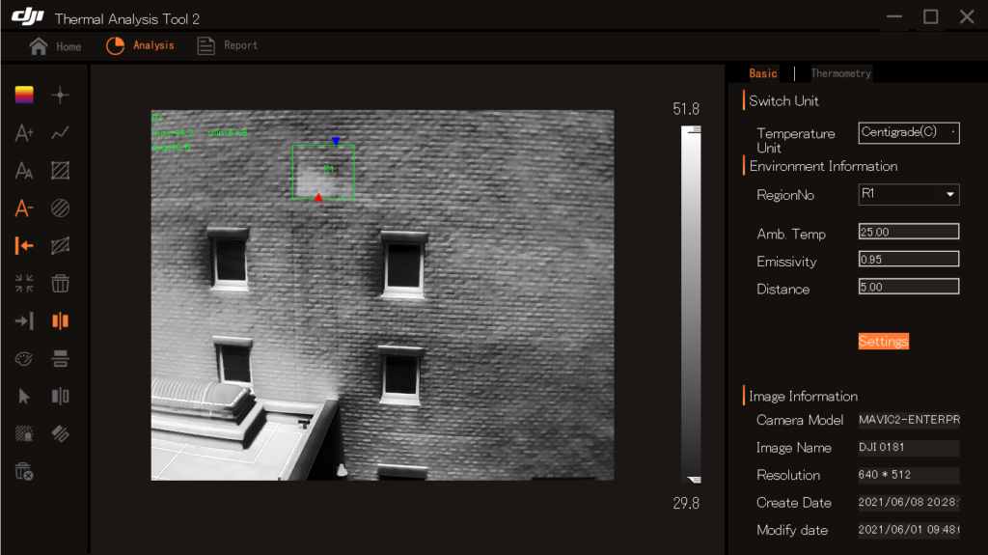
Task: Choose the line measurement tool
Action: tap(60, 133)
